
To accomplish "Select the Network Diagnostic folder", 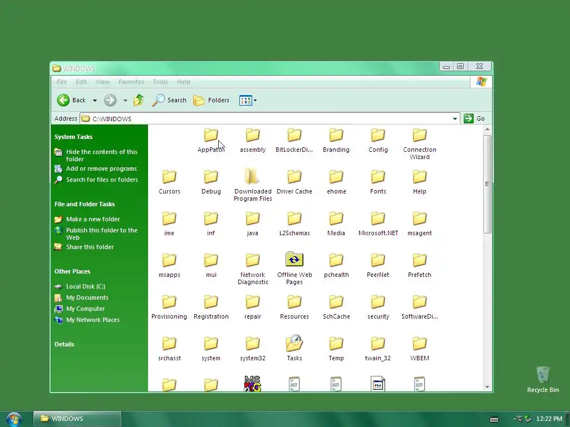I will 253,269.
